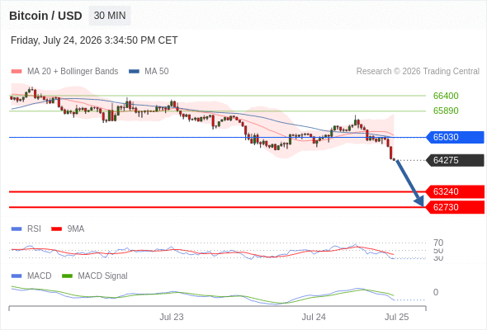
Task: Click the Jul 24 date axis label
Action: click(x=314, y=318)
